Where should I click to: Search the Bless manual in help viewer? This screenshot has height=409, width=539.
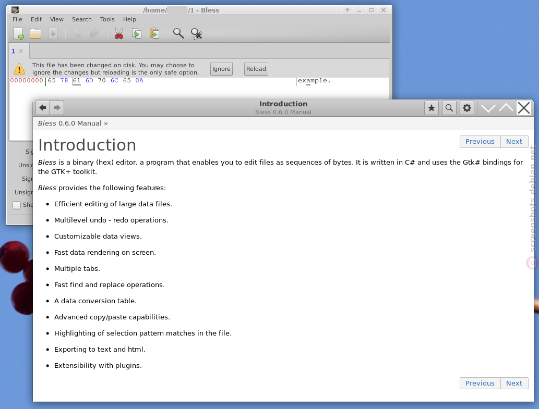[449, 108]
